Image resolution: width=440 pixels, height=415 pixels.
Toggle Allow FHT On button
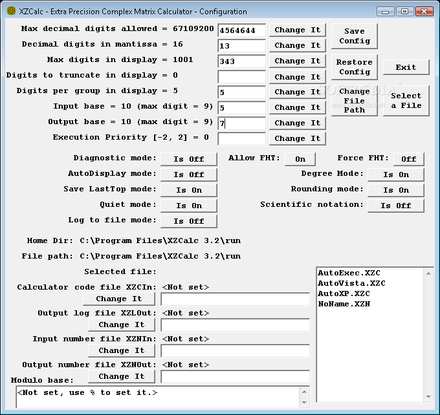pos(300,159)
